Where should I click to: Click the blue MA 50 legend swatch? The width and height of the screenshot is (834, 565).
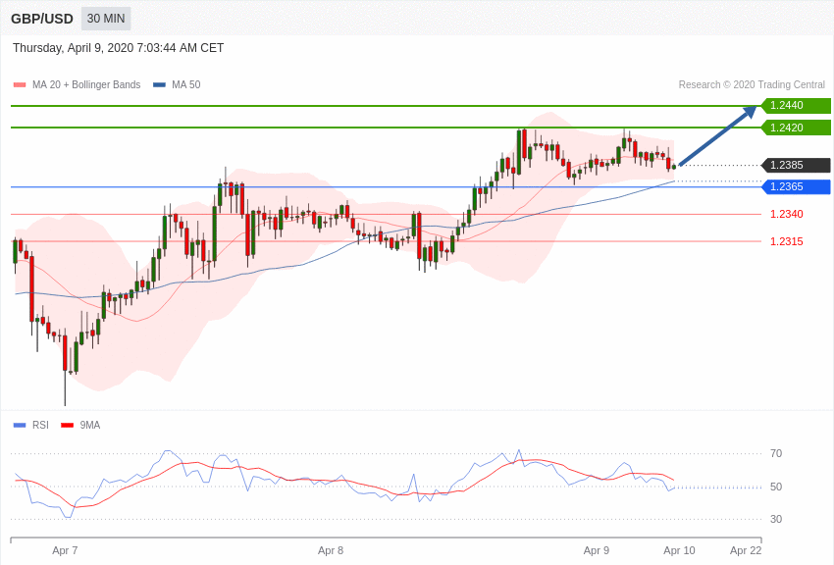(159, 84)
